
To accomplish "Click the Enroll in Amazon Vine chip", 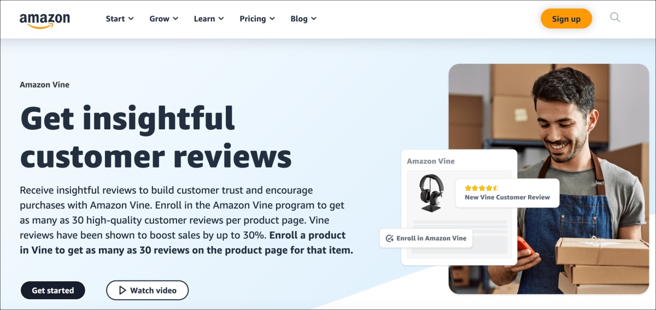I will (x=426, y=239).
